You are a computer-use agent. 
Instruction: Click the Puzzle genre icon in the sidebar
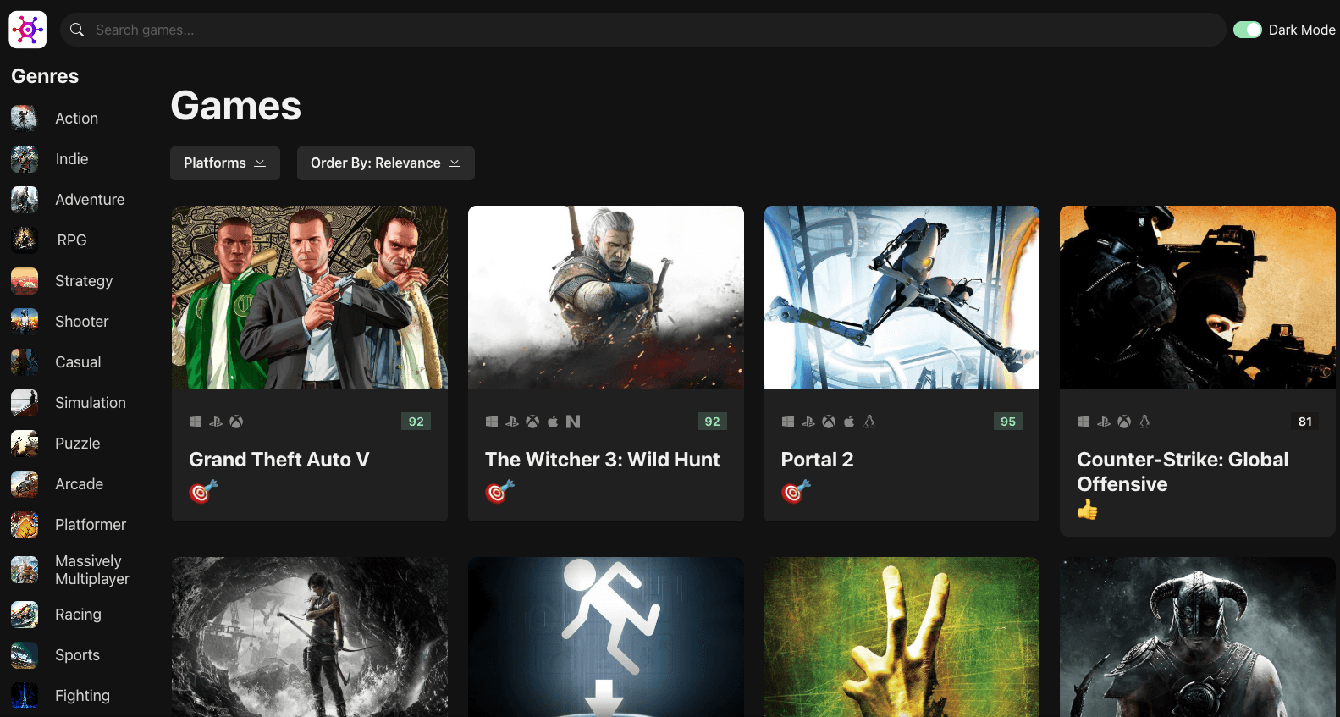[x=25, y=444]
